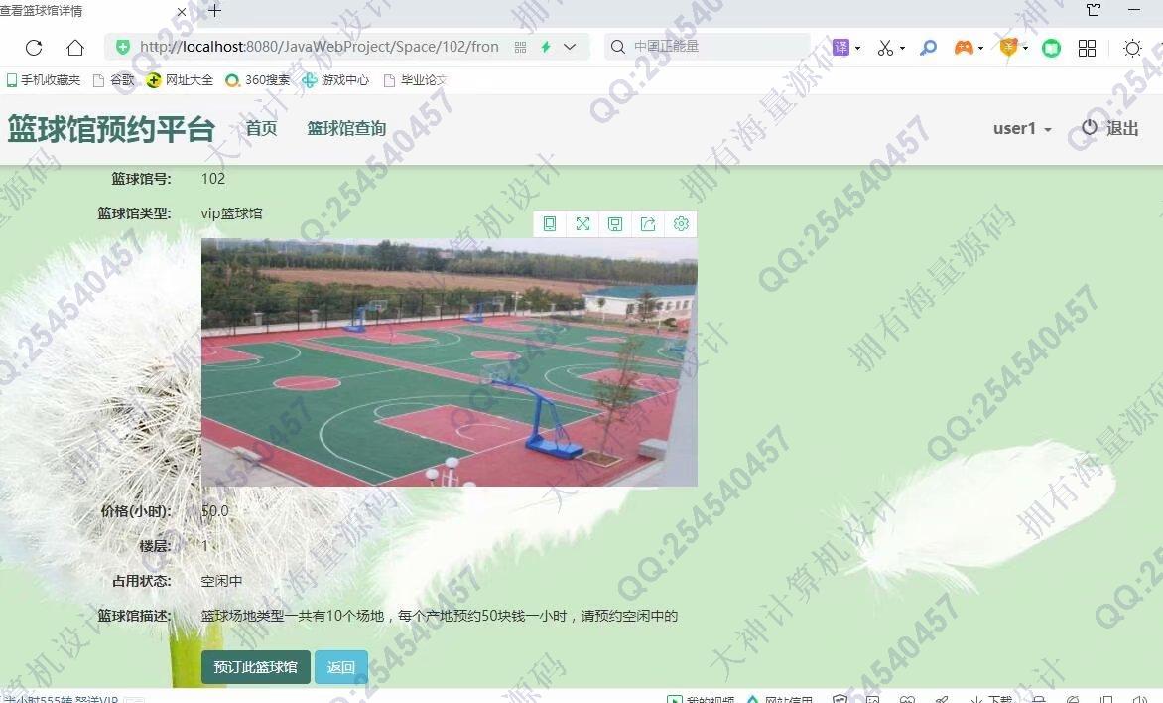Click 预订此篮球馆 button
Image resolution: width=1163 pixels, height=703 pixels.
click(x=255, y=666)
